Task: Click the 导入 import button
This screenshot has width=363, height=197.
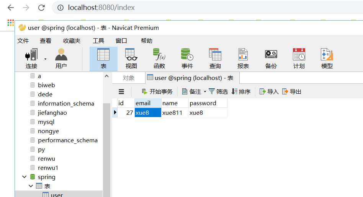Action: 269,92
